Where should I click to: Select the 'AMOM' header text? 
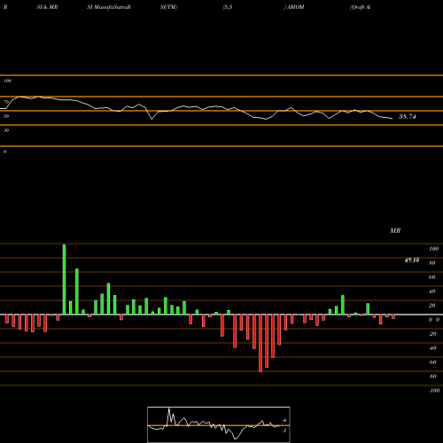[x=296, y=7]
